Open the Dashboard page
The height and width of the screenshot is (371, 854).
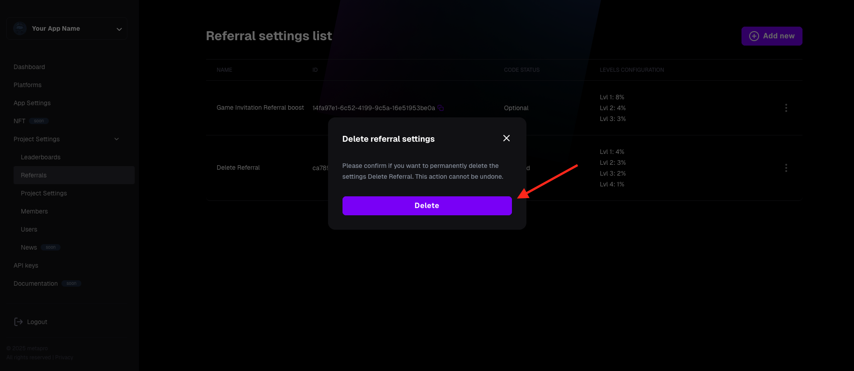tap(29, 67)
